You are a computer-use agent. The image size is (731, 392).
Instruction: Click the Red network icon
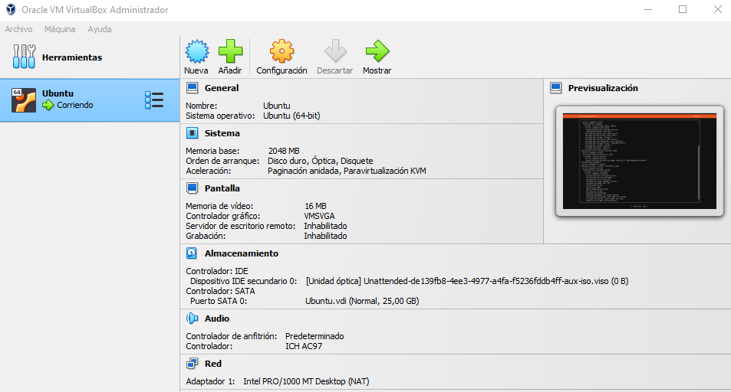click(192, 364)
